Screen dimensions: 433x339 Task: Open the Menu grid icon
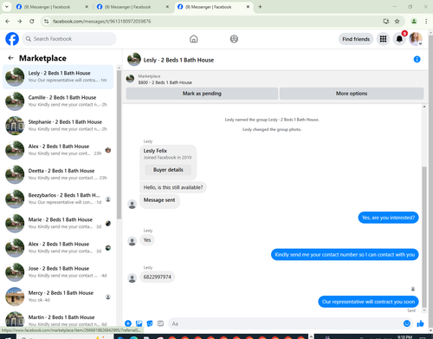click(383, 39)
